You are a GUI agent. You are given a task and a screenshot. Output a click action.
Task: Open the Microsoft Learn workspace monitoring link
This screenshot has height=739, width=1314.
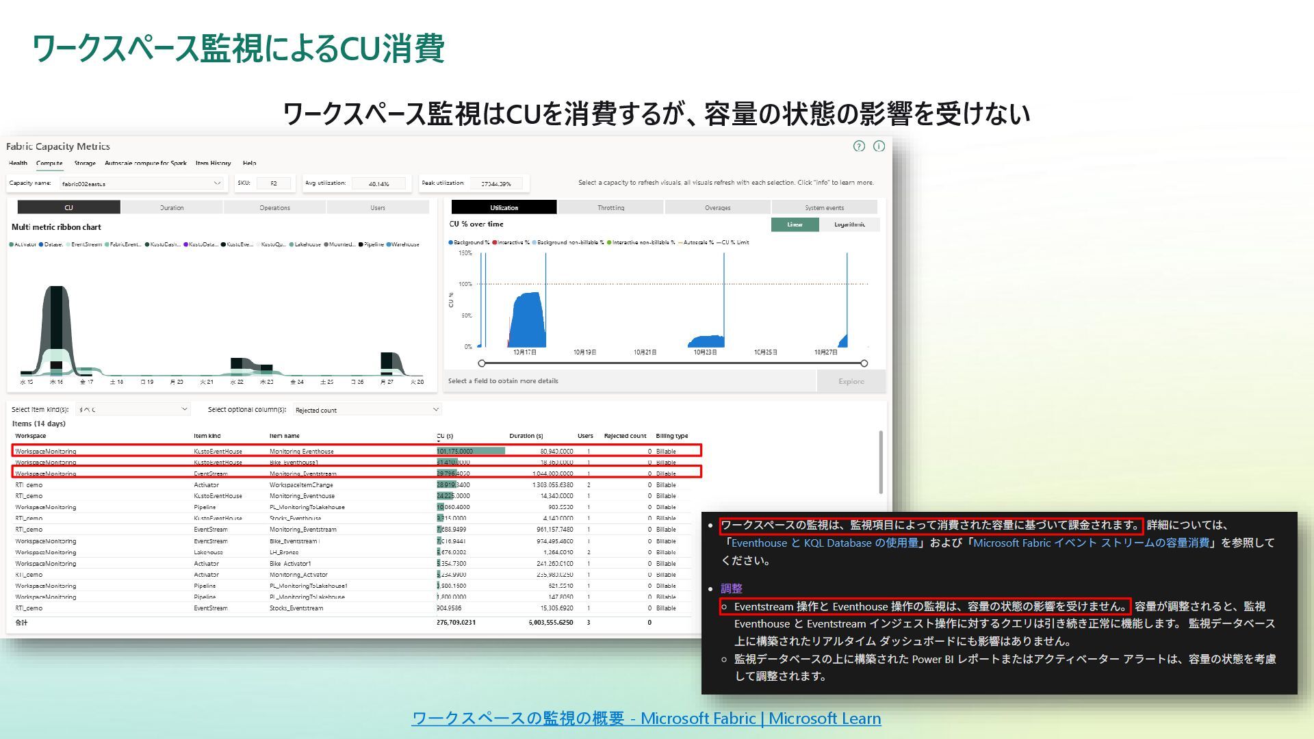click(x=646, y=718)
